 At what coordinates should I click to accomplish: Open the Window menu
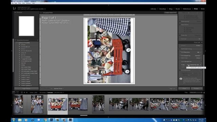pos(28,3)
